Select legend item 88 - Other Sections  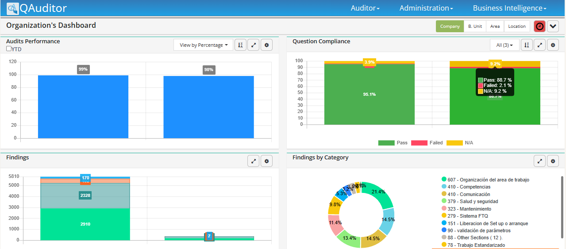point(473,238)
